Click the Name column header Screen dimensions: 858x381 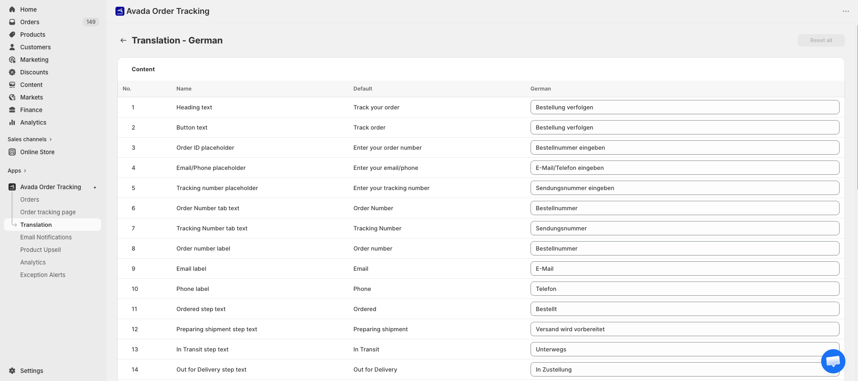(x=184, y=89)
